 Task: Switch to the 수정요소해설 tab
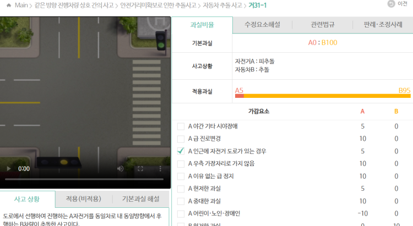[x=262, y=25]
